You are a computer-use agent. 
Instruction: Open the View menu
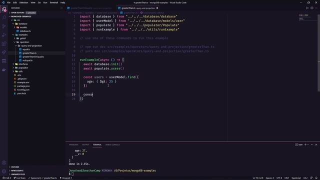point(33,2)
